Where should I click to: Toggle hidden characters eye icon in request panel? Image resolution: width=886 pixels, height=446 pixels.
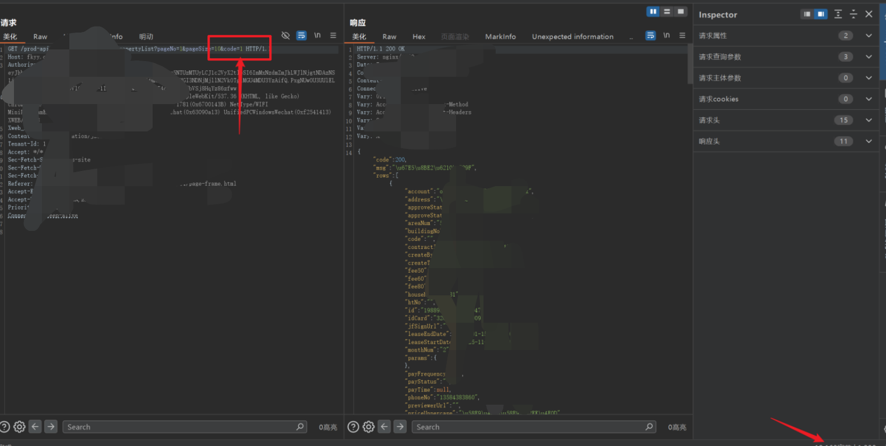point(285,35)
